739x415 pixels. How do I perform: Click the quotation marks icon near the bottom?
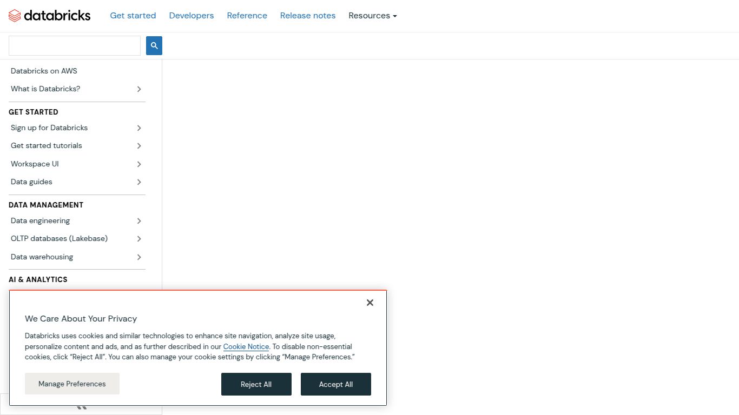pyautogui.click(x=81, y=406)
